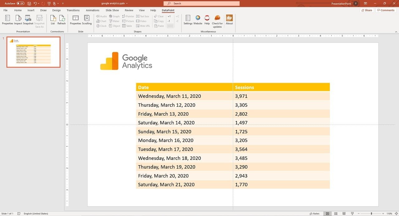This screenshot has width=399, height=216.
Task: Open the Slide Show tab
Action: tap(112, 10)
